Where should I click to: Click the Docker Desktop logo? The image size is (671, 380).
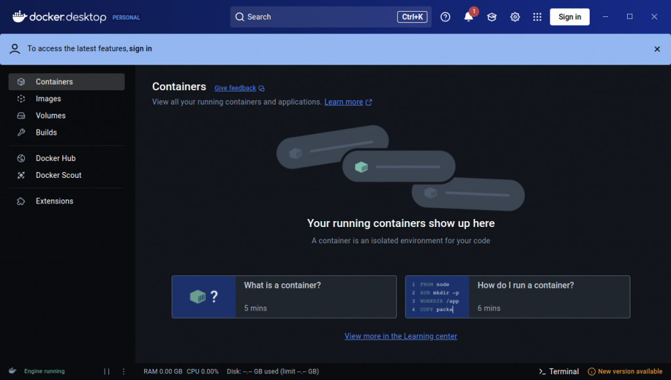point(60,17)
